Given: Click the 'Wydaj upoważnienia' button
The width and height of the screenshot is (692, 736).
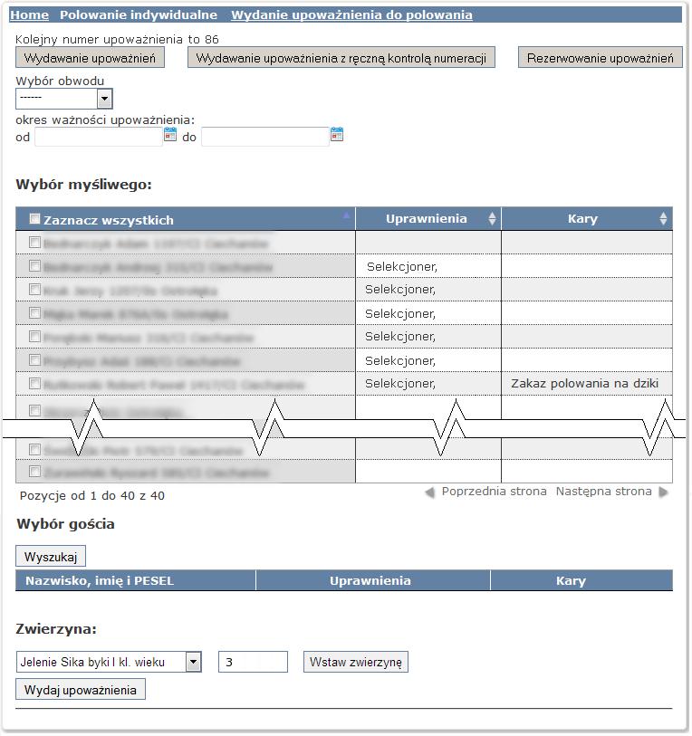Looking at the screenshot, I should [81, 690].
